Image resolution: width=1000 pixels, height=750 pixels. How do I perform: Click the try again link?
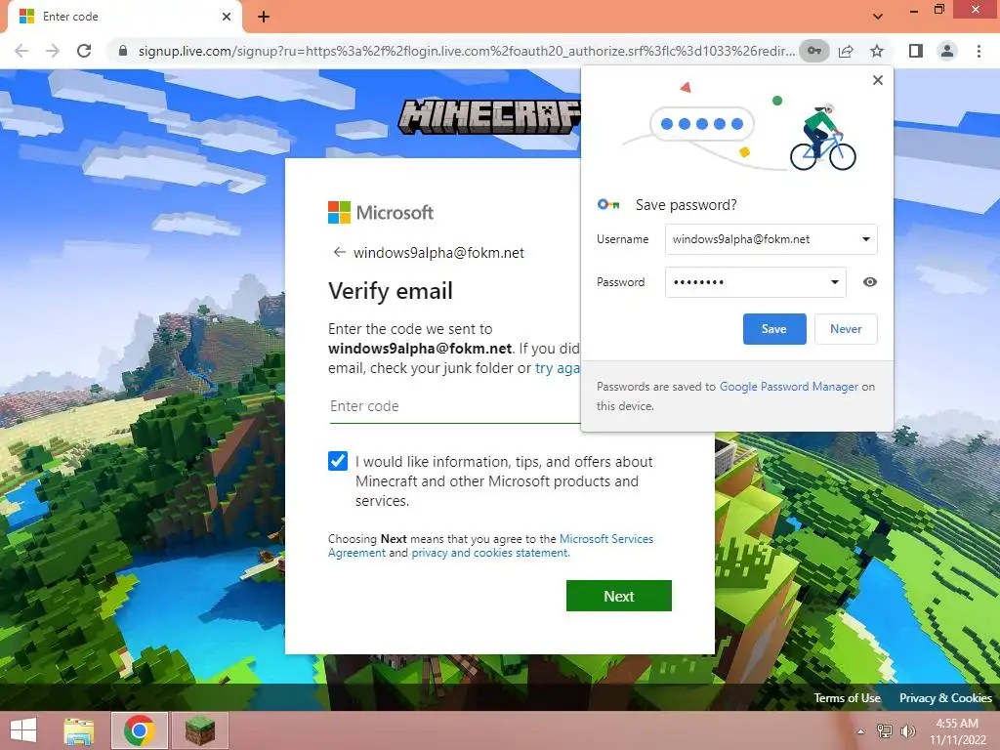(x=558, y=368)
